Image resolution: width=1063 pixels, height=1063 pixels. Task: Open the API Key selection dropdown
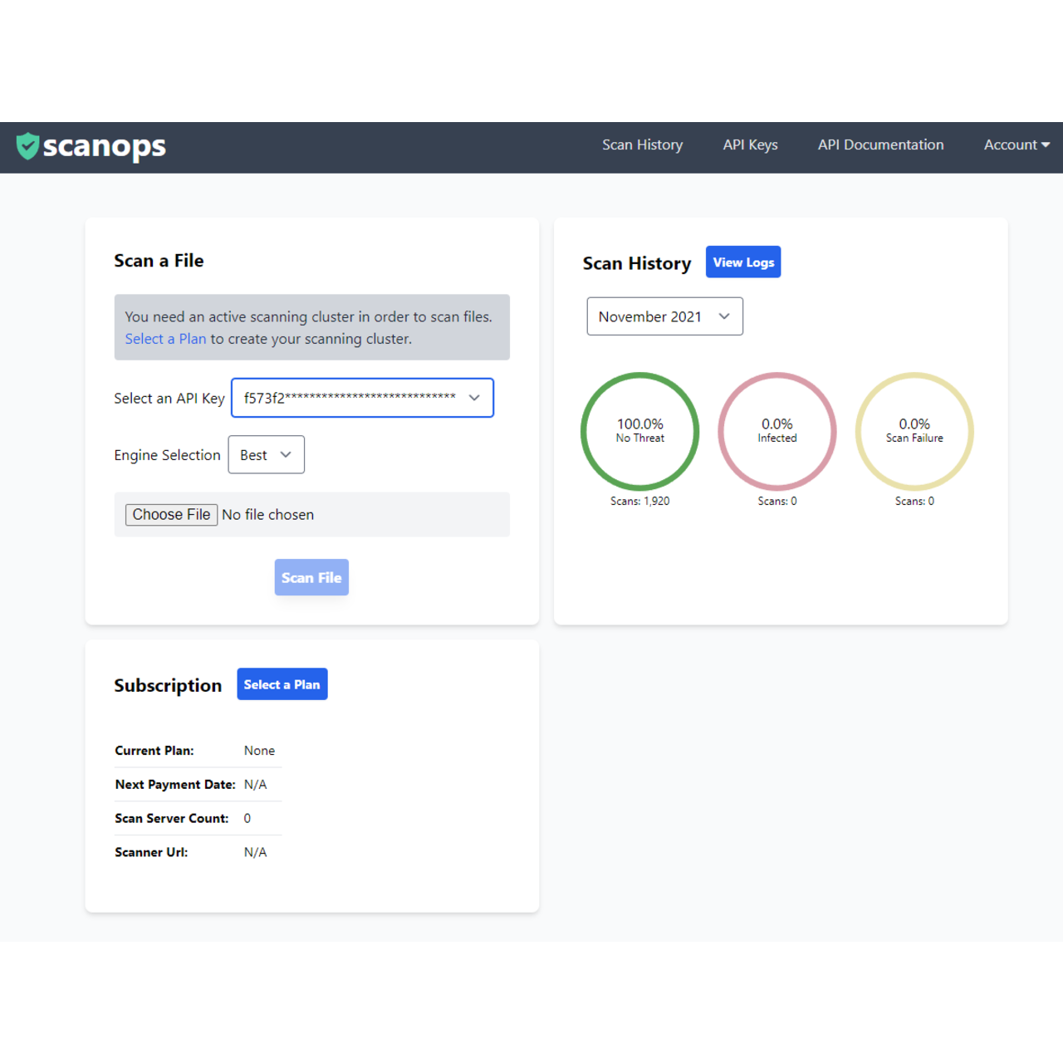click(x=362, y=398)
